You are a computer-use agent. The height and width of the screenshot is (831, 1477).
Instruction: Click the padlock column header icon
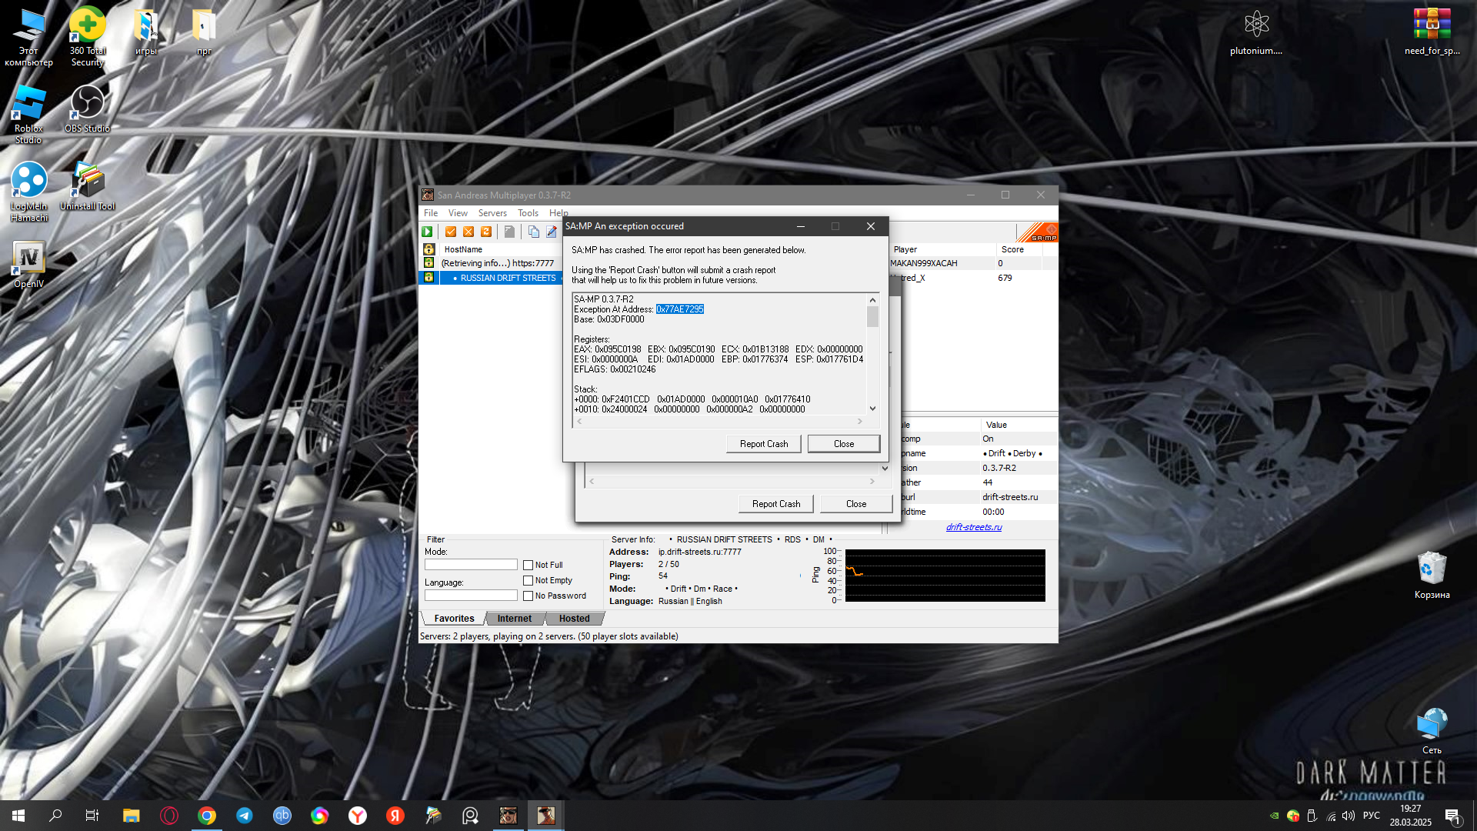[429, 249]
